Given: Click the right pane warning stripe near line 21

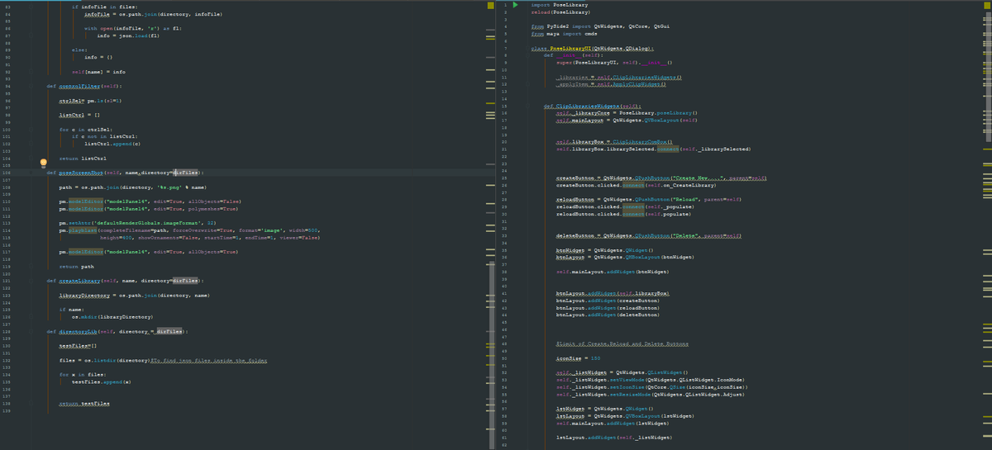Looking at the screenshot, I should click(986, 149).
